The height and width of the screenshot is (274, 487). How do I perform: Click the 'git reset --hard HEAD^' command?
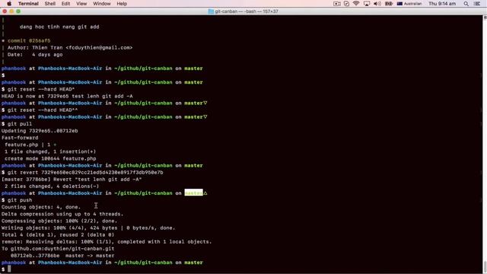41,89
